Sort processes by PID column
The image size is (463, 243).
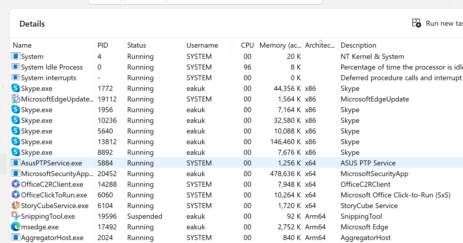click(103, 45)
